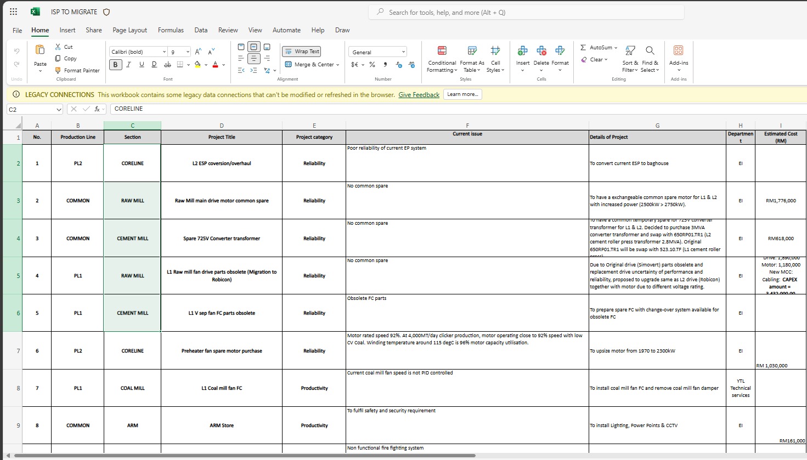The height and width of the screenshot is (460, 807).
Task: Increase font size with the grow-font icon
Action: click(198, 52)
